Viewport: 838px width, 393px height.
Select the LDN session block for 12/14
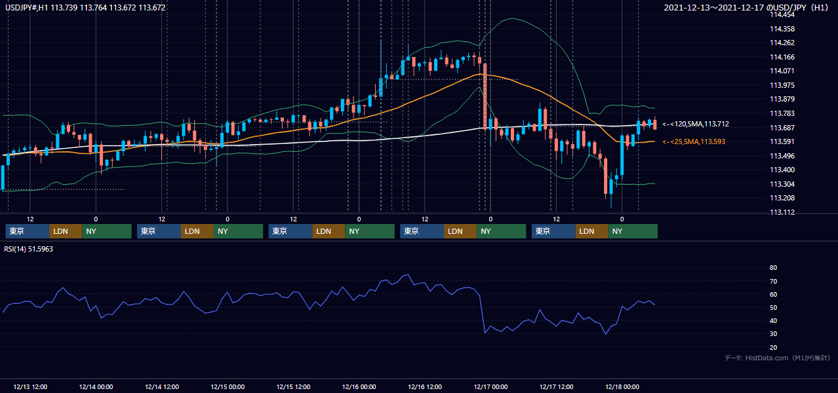tap(198, 231)
